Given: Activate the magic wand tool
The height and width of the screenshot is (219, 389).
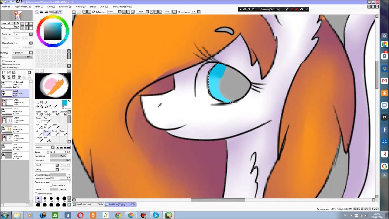Looking at the screenshot, I should [46, 102].
